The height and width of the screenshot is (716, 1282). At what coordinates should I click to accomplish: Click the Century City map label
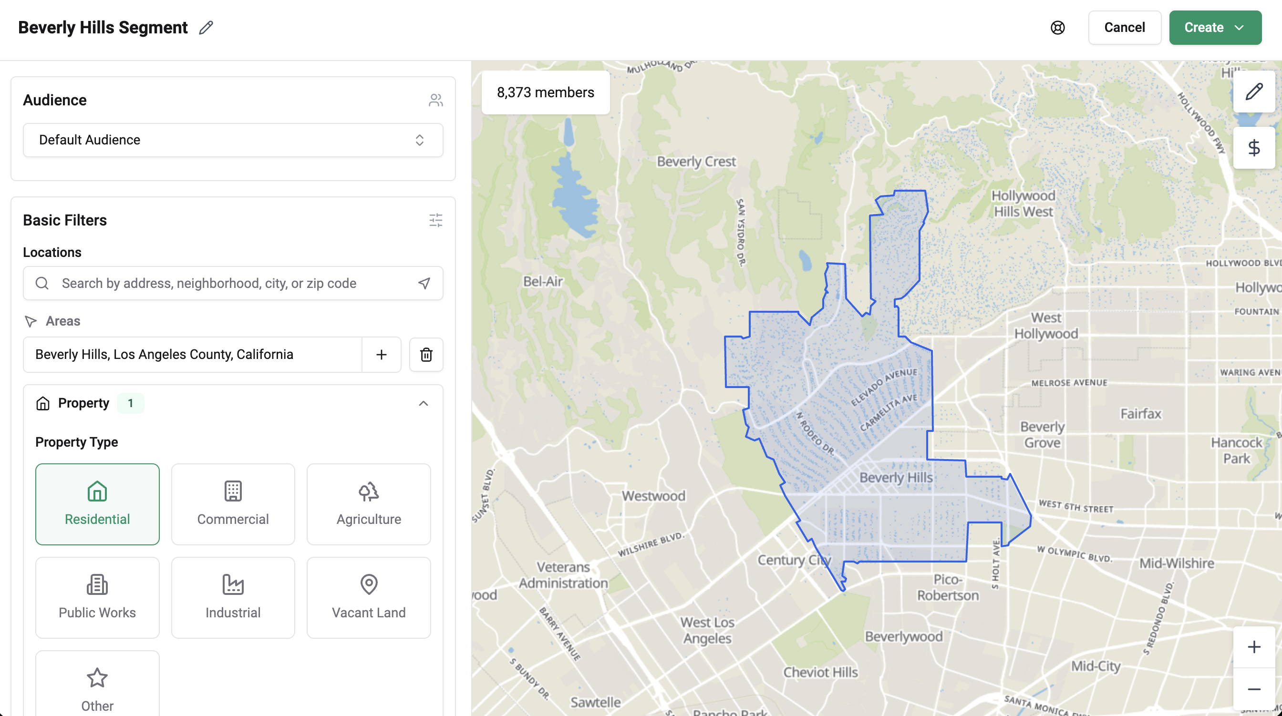click(795, 560)
